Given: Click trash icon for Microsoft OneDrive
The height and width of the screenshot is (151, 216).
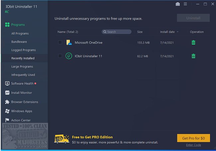Looking at the screenshot, I should click(x=193, y=43).
